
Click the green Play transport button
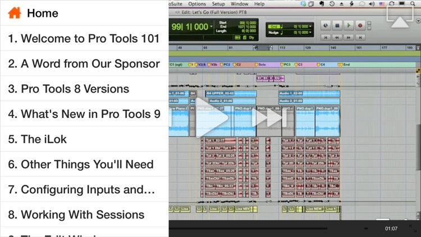click(349, 25)
